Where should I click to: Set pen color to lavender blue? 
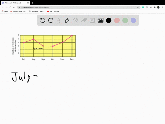[133, 20]
